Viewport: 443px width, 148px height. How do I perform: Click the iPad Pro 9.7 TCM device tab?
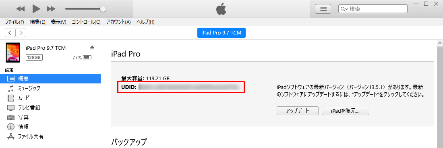221,33
